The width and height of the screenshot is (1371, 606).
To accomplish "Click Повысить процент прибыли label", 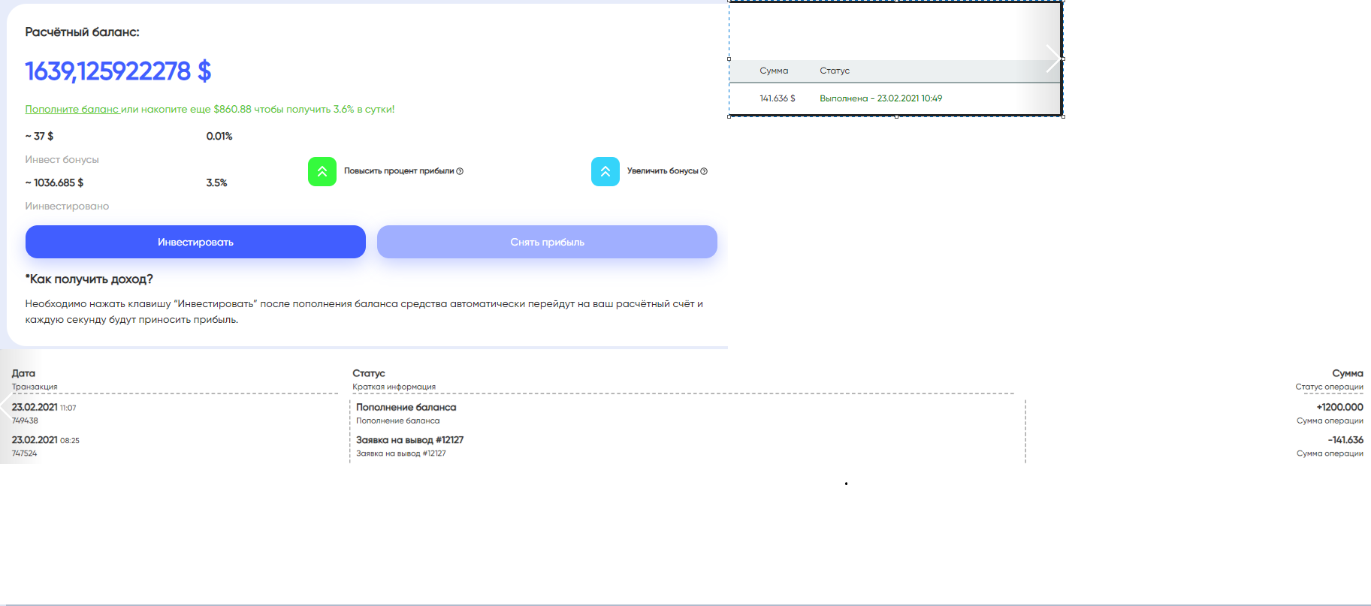I will click(x=398, y=171).
